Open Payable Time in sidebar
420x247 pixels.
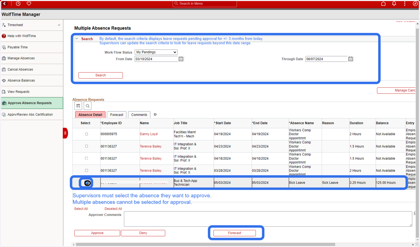[17, 47]
